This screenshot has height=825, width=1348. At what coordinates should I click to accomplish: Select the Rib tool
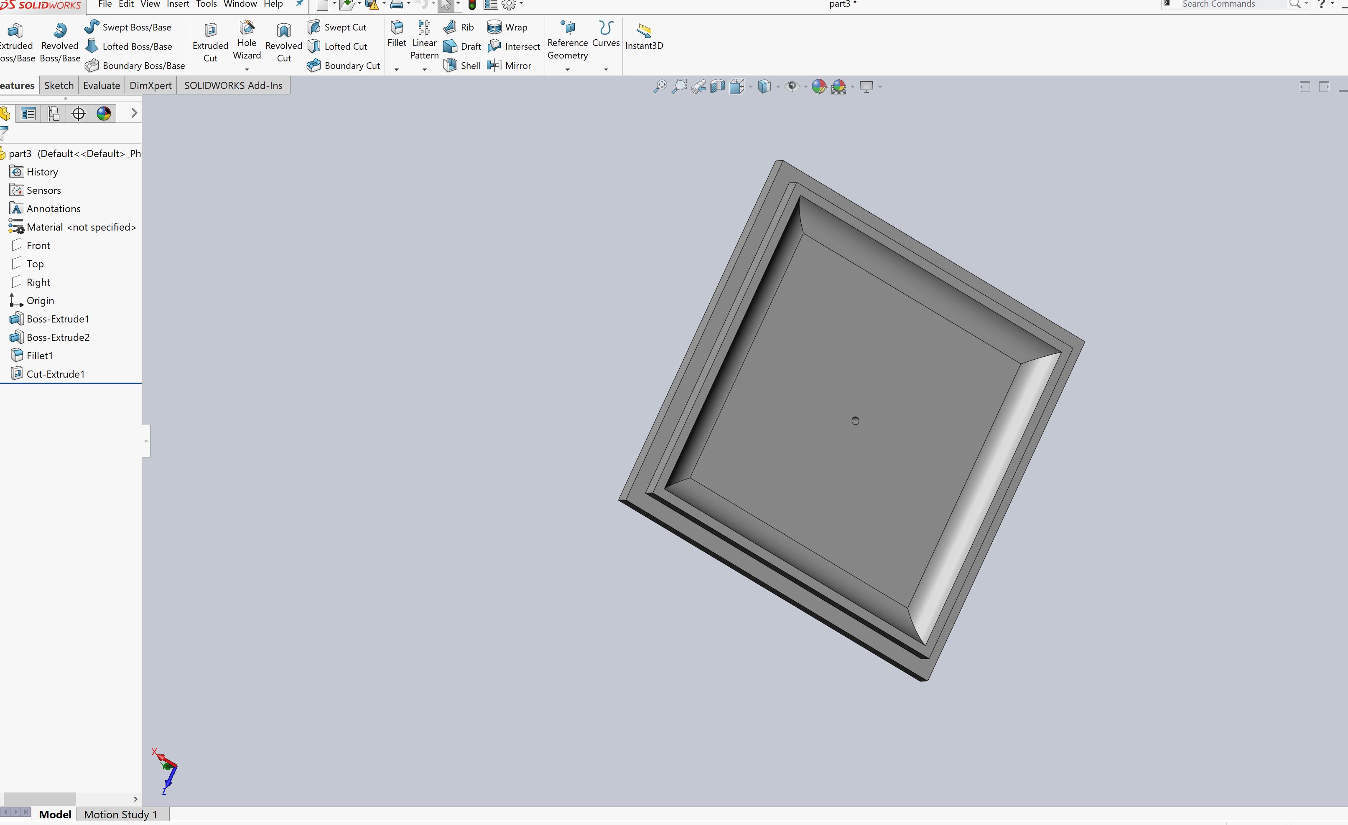(459, 27)
